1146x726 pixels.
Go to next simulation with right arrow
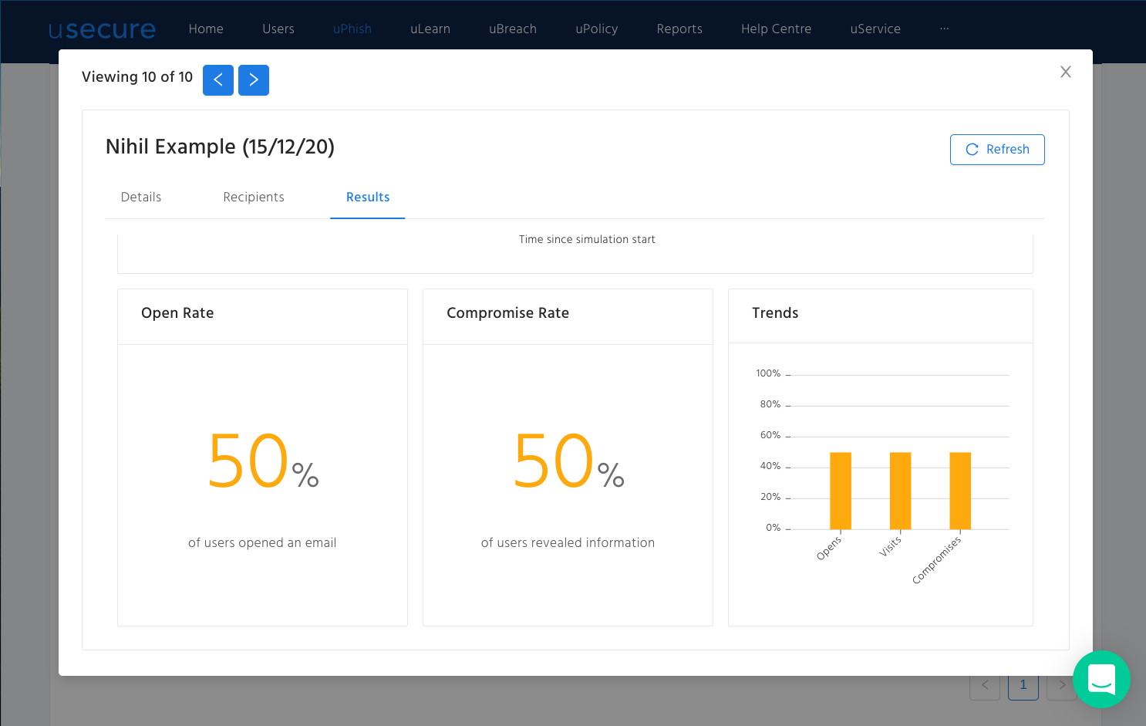pyautogui.click(x=254, y=80)
